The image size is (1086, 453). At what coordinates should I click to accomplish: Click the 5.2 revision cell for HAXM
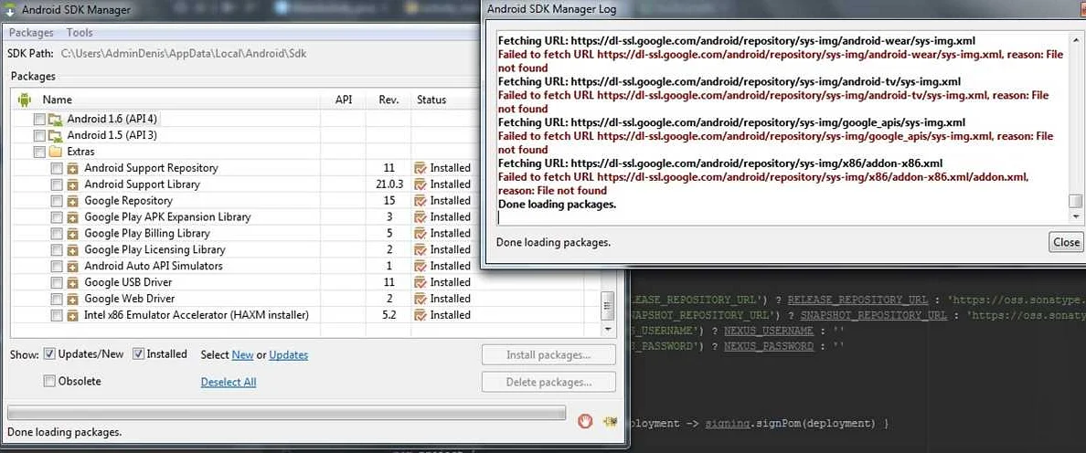tap(389, 315)
